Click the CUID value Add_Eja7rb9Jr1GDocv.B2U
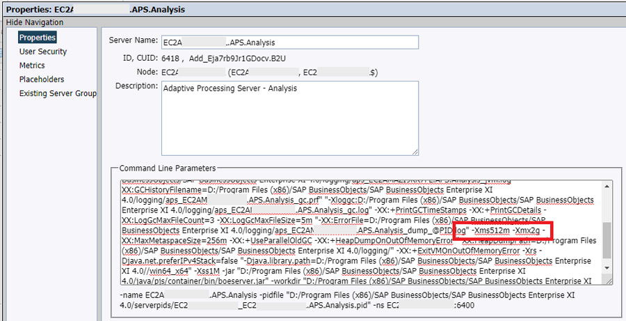This screenshot has height=321, width=626. click(238, 58)
